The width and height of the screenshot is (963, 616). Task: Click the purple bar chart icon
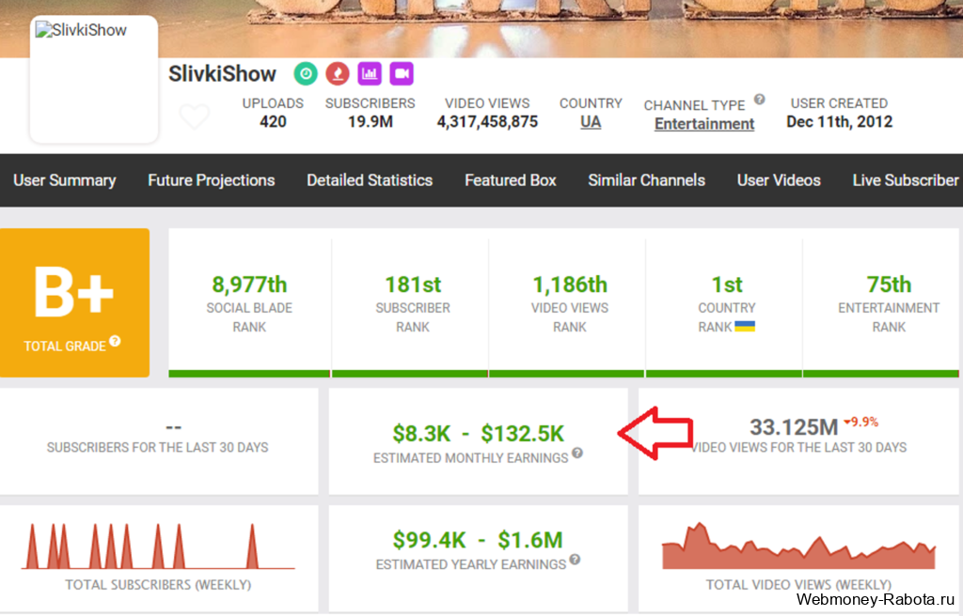click(369, 73)
